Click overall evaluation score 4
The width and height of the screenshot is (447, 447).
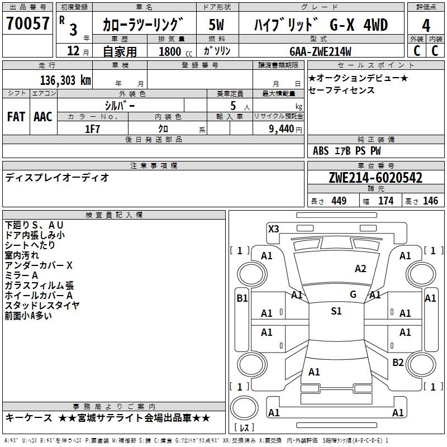(426, 25)
